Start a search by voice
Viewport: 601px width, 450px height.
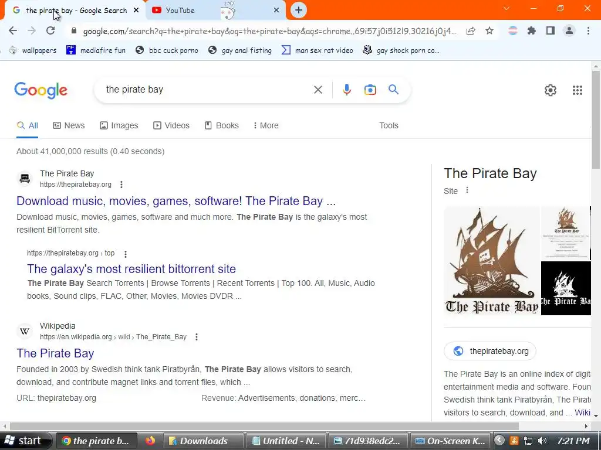pyautogui.click(x=346, y=90)
